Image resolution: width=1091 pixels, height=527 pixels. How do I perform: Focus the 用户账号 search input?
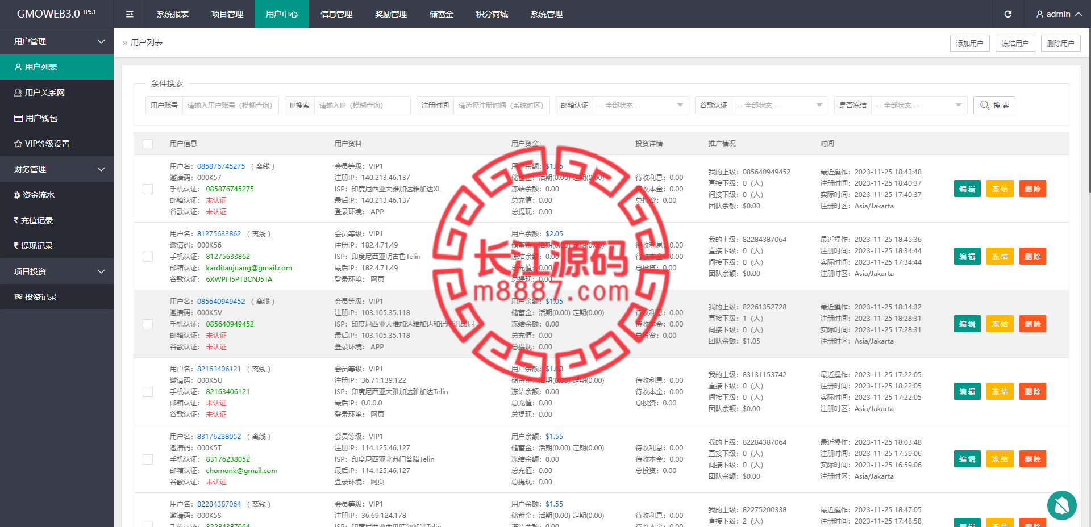[230, 105]
